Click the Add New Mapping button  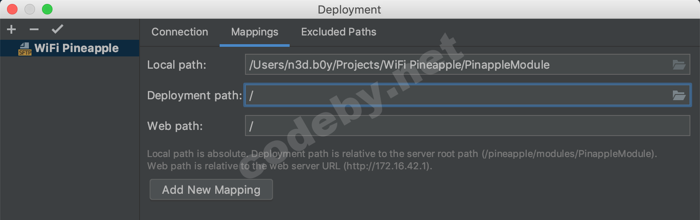[x=211, y=189]
